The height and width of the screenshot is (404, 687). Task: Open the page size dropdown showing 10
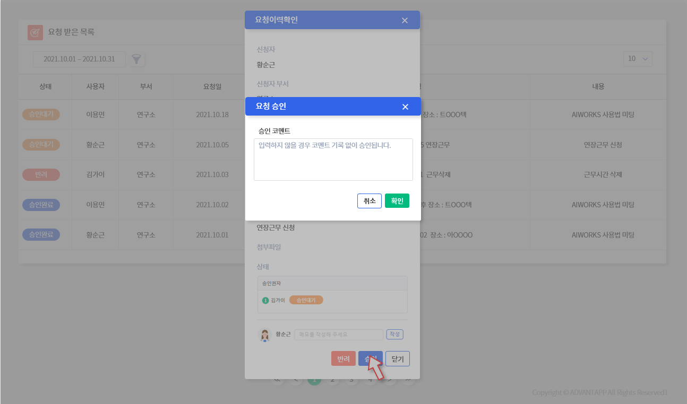click(638, 59)
